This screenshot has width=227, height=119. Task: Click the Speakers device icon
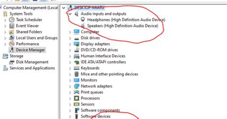tap(83, 26)
